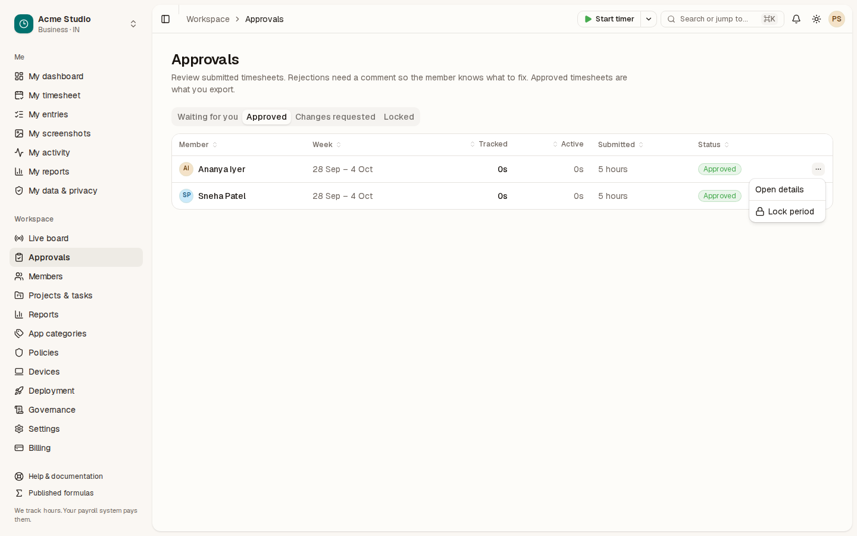Navigate to Members page
857x536 pixels.
76,276
